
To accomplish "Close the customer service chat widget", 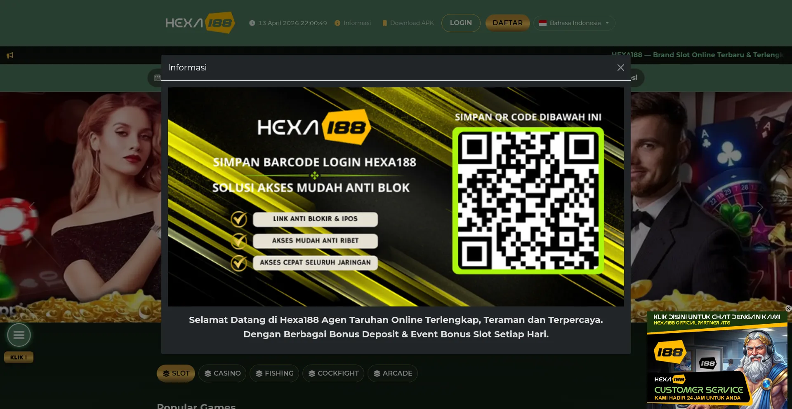I will 788,309.
